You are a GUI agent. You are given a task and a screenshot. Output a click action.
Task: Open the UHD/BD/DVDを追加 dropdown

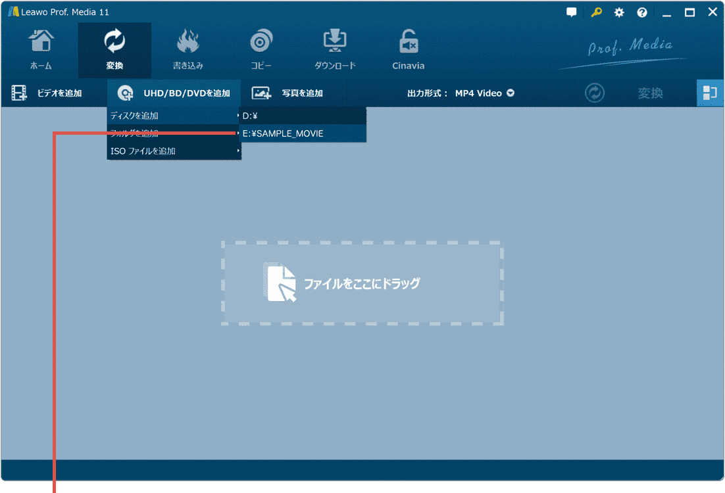(174, 93)
